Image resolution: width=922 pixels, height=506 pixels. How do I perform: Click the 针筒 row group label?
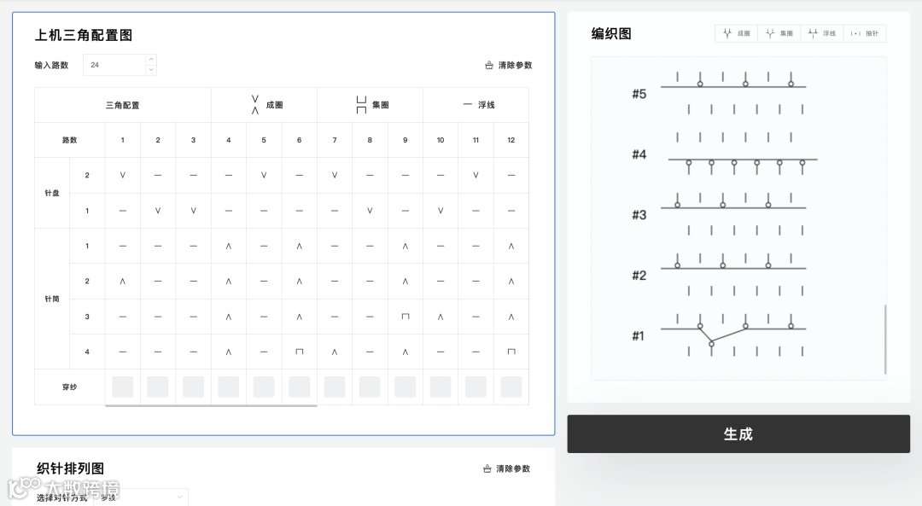click(x=52, y=299)
